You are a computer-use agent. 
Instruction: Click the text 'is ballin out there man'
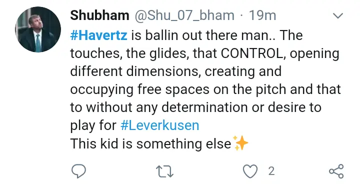(x=199, y=35)
